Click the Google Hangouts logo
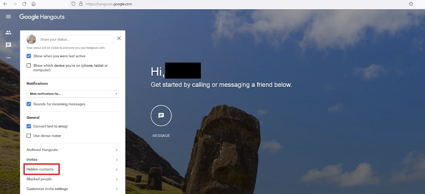Screen dimensions: 425x194 pyautogui.click(x=42, y=17)
